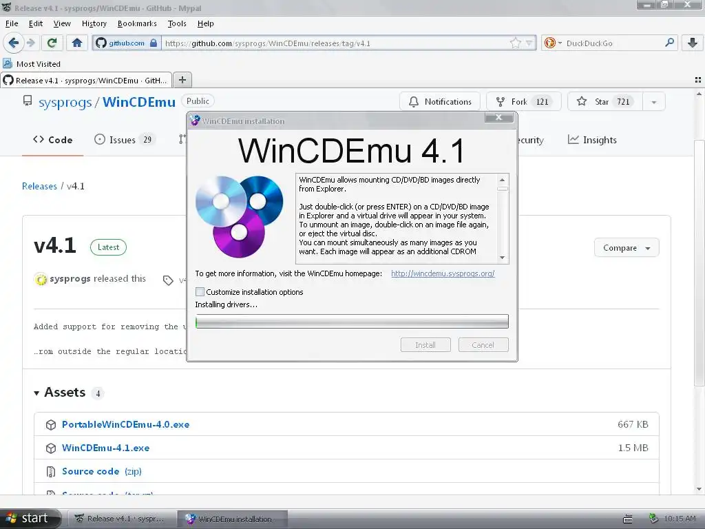The width and height of the screenshot is (705, 529).
Task: Open the URL history dropdown arrow
Action: [529, 43]
